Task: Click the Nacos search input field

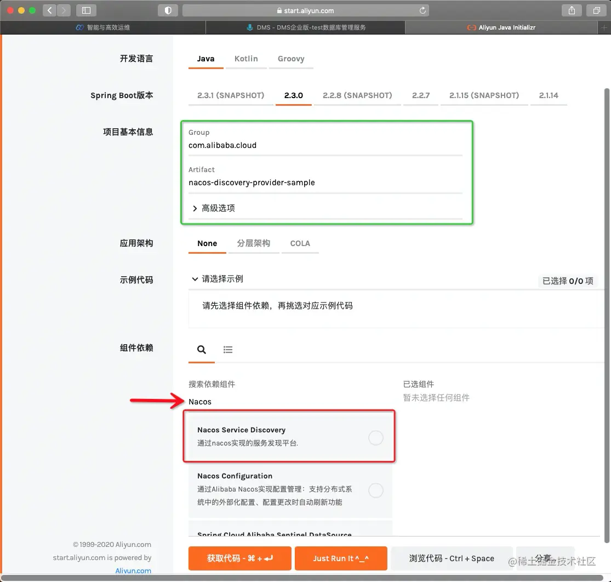Action: (x=290, y=402)
